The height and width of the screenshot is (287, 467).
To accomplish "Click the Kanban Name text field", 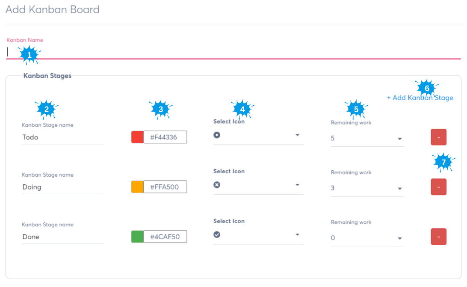I will (233, 52).
